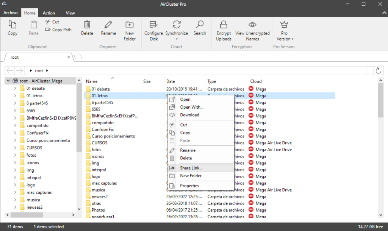Click the arrow after root in breadcrumb

(x=47, y=71)
